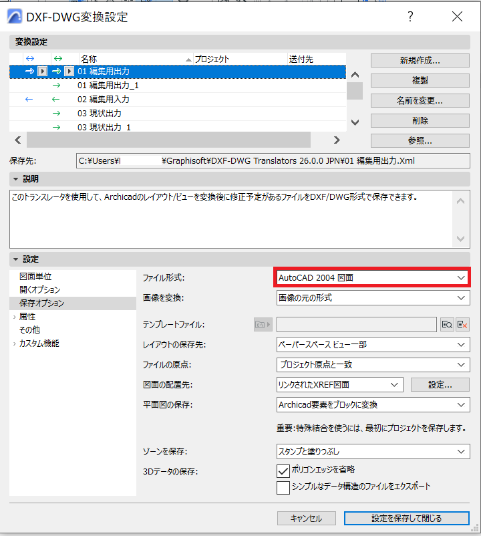Select 図面単位 in the settings list
481x536 pixels.
tap(35, 276)
